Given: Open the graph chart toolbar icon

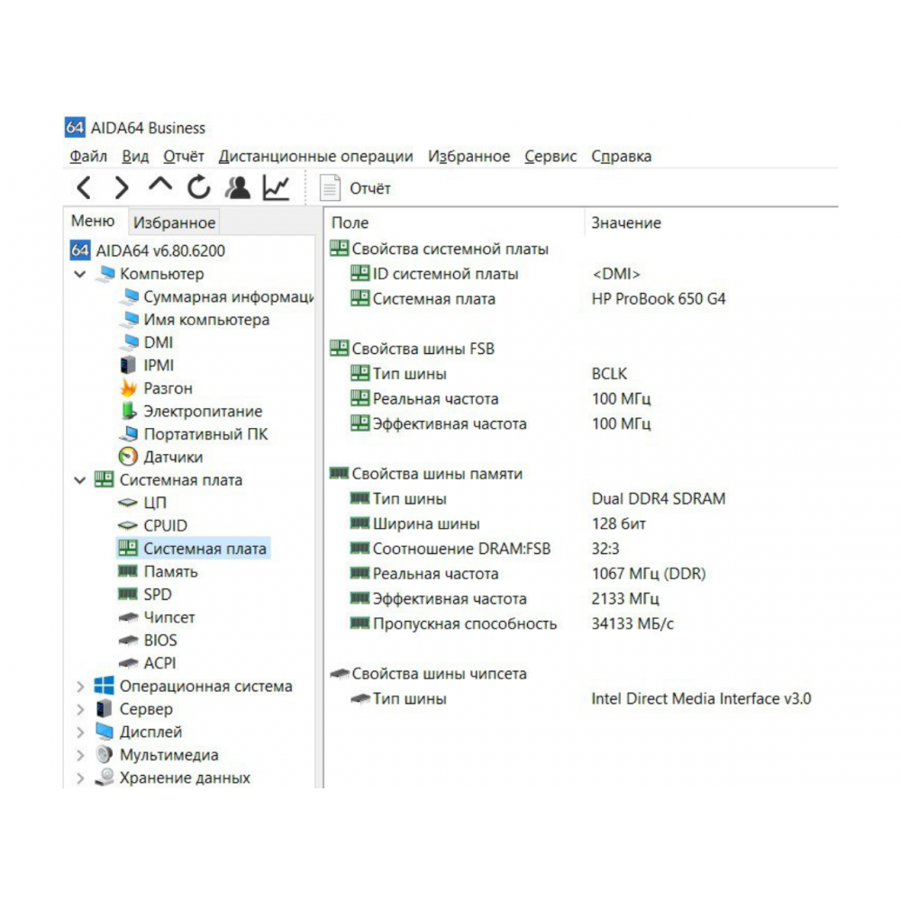Looking at the screenshot, I should [276, 188].
